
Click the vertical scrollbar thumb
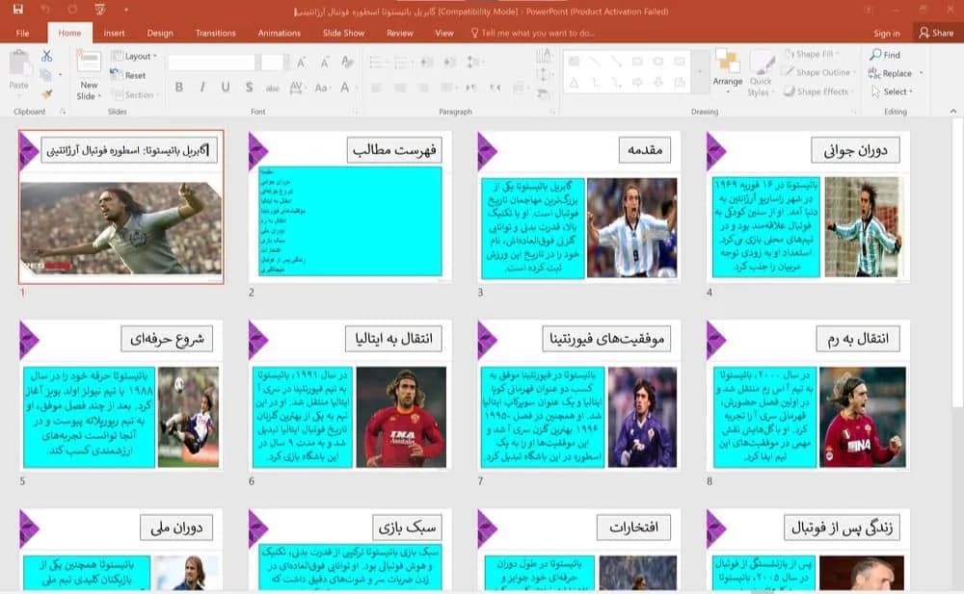pos(957,262)
